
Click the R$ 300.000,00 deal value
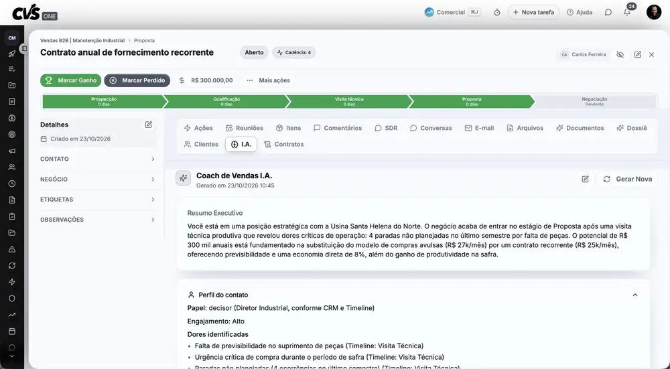(206, 80)
